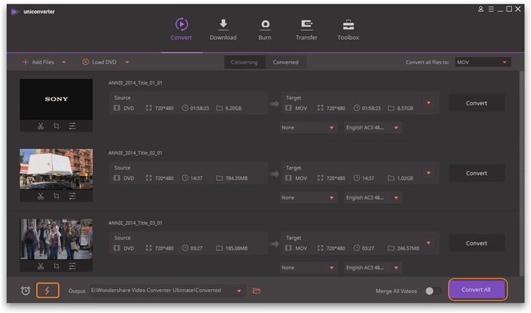
Task: Click the file list vertical scrollbar
Action: click(521, 173)
